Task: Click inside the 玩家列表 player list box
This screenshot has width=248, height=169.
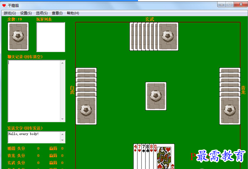Action: (x=51, y=37)
